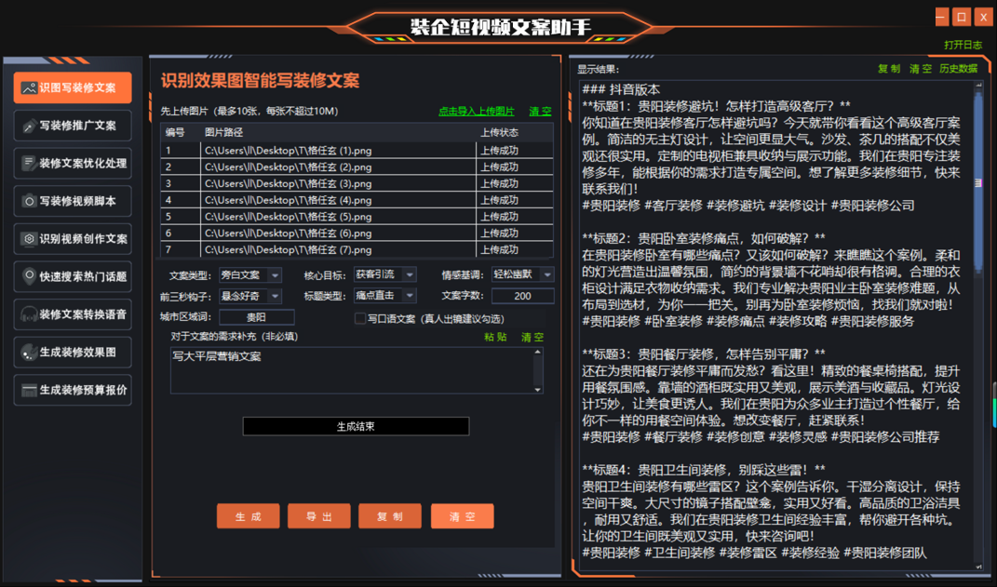Select table row 3 格任玄 (3).png
997x587 pixels.
[357, 183]
